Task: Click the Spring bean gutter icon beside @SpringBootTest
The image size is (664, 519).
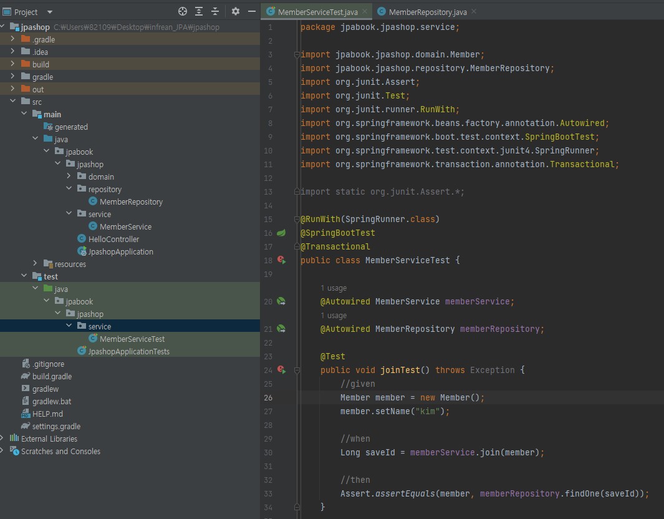Action: (x=281, y=233)
